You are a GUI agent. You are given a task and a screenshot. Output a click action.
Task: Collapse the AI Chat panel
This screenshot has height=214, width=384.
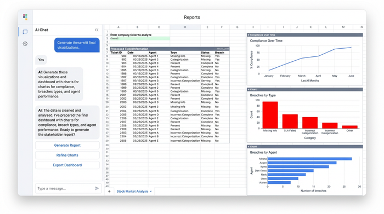[x=97, y=30]
